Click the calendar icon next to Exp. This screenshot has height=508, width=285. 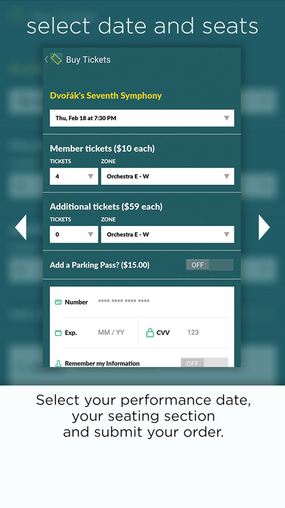point(58,333)
